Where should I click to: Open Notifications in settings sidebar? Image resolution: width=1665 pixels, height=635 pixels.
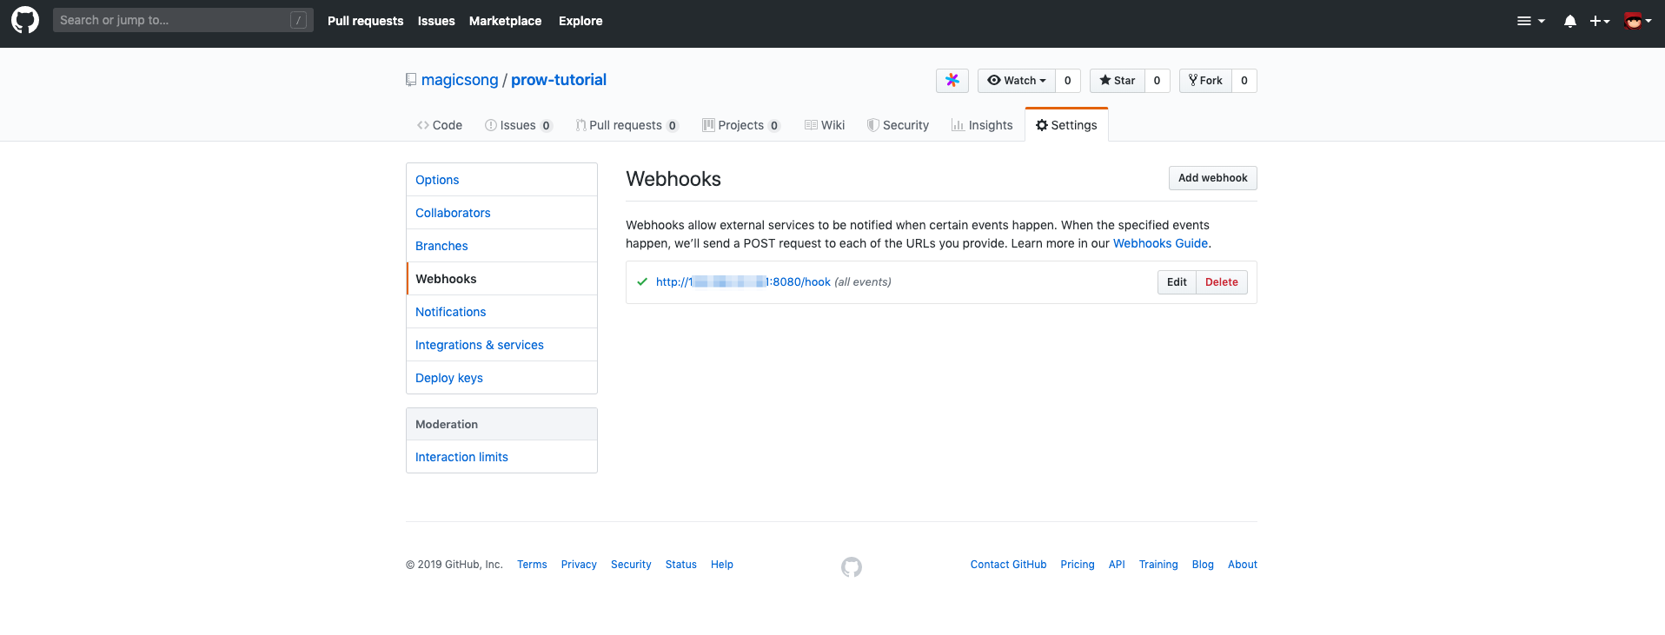[x=501, y=312]
